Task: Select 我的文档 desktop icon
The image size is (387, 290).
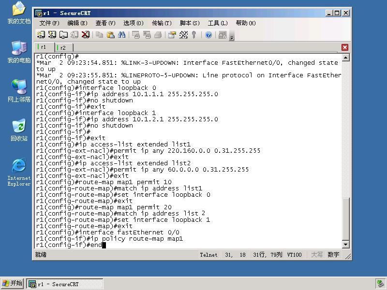Action: click(x=19, y=13)
